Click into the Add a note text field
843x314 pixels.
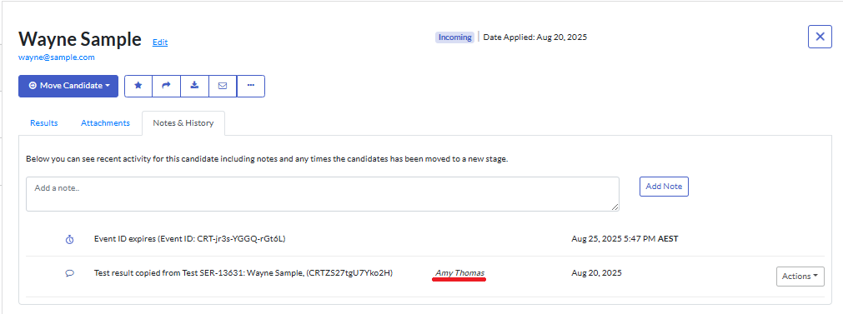(323, 194)
